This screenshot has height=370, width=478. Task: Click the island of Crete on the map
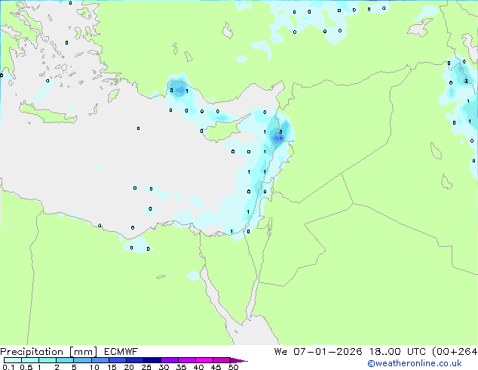(47, 114)
